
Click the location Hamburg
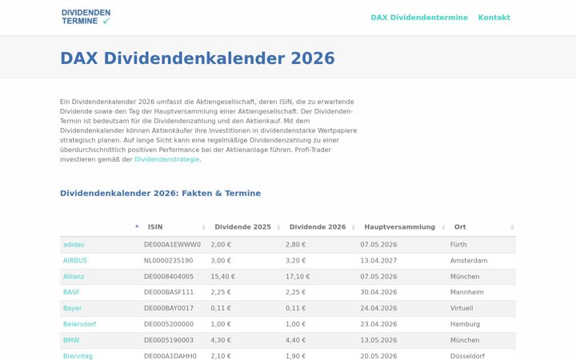tap(465, 324)
